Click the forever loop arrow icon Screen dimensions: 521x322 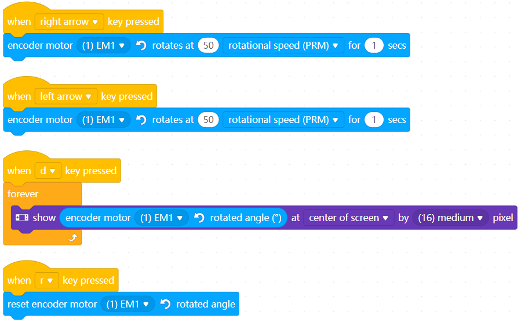[x=73, y=237]
